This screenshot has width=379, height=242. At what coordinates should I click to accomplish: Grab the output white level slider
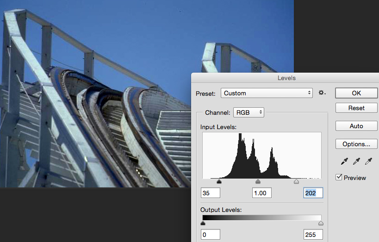click(x=321, y=223)
